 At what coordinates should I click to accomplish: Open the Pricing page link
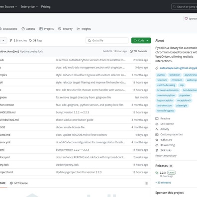tap(46, 6)
